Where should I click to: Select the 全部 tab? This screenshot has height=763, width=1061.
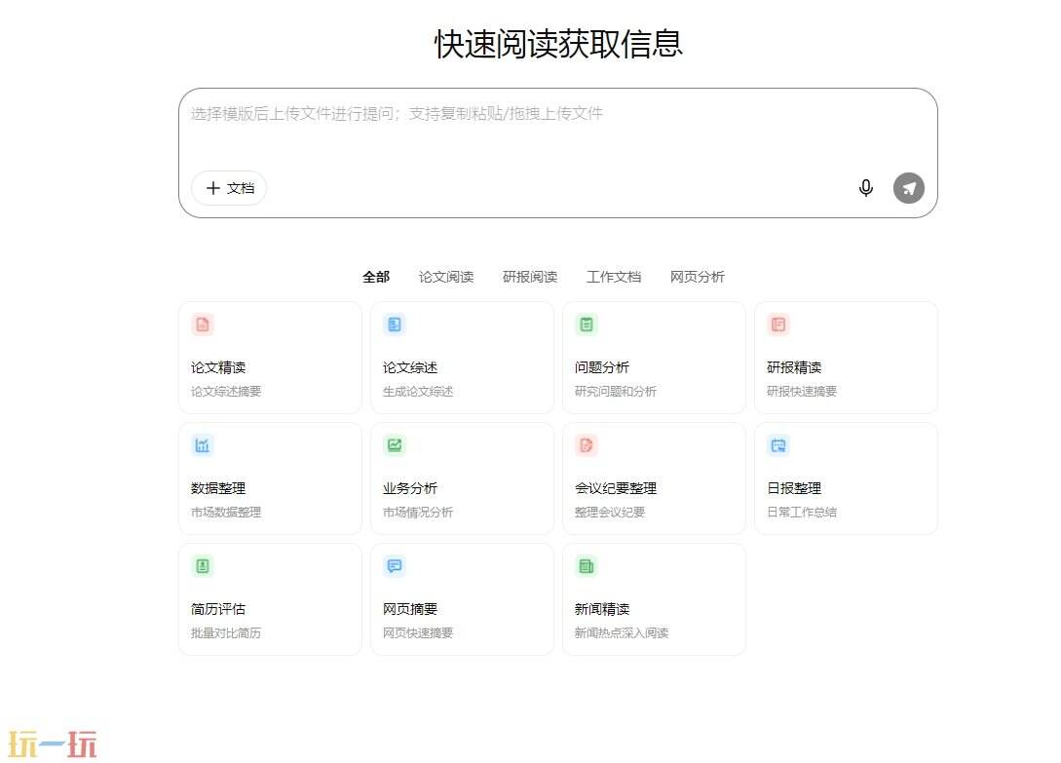(x=376, y=277)
